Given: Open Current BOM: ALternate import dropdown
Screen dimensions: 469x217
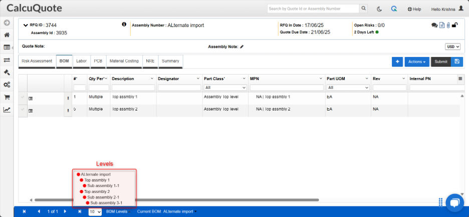Looking at the screenshot, I should [167, 211].
